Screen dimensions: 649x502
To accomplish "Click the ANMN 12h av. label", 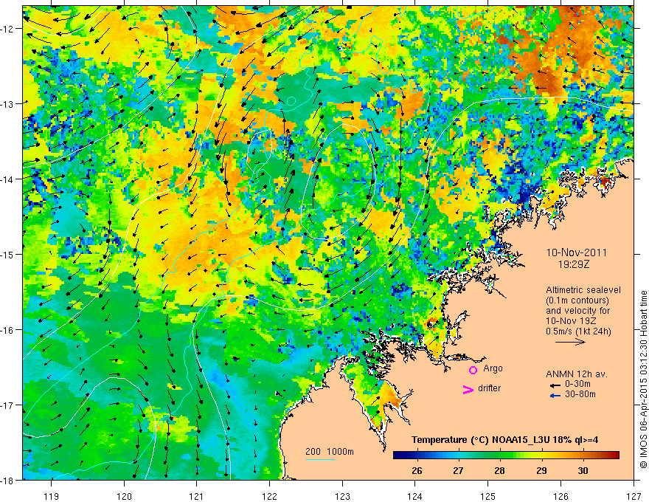I will click(x=577, y=374).
